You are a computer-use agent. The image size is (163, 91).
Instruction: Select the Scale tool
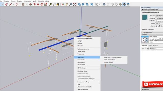coord(46,4)
